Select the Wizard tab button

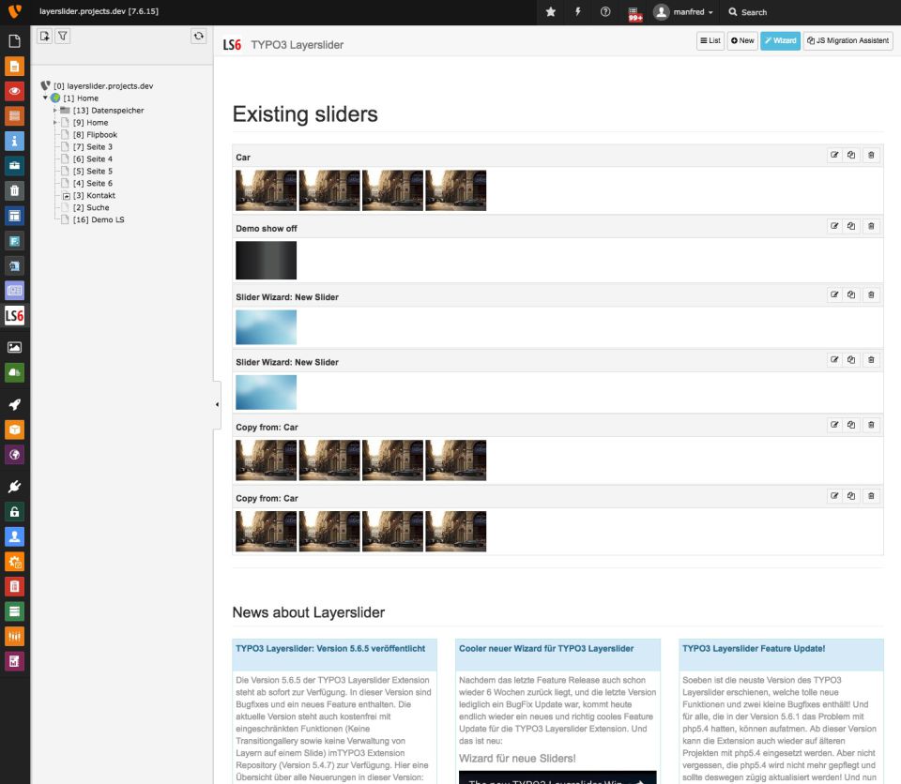[x=780, y=40]
